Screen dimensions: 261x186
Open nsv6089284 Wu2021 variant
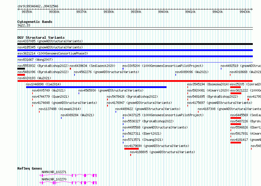(x=77, y=115)
